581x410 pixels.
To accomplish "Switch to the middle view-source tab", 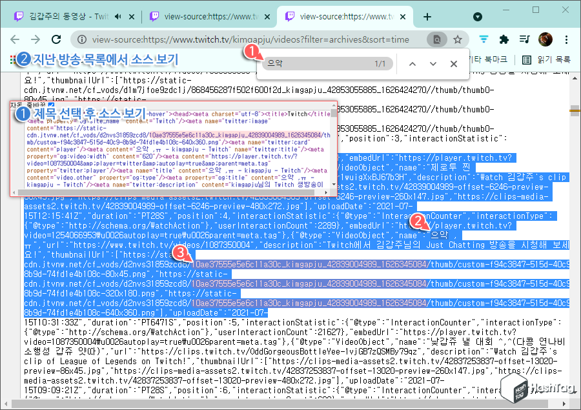I will 210,16.
